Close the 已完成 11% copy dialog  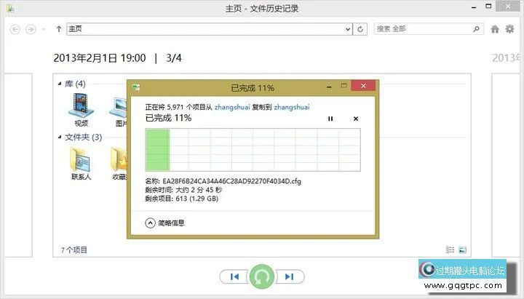(363, 86)
